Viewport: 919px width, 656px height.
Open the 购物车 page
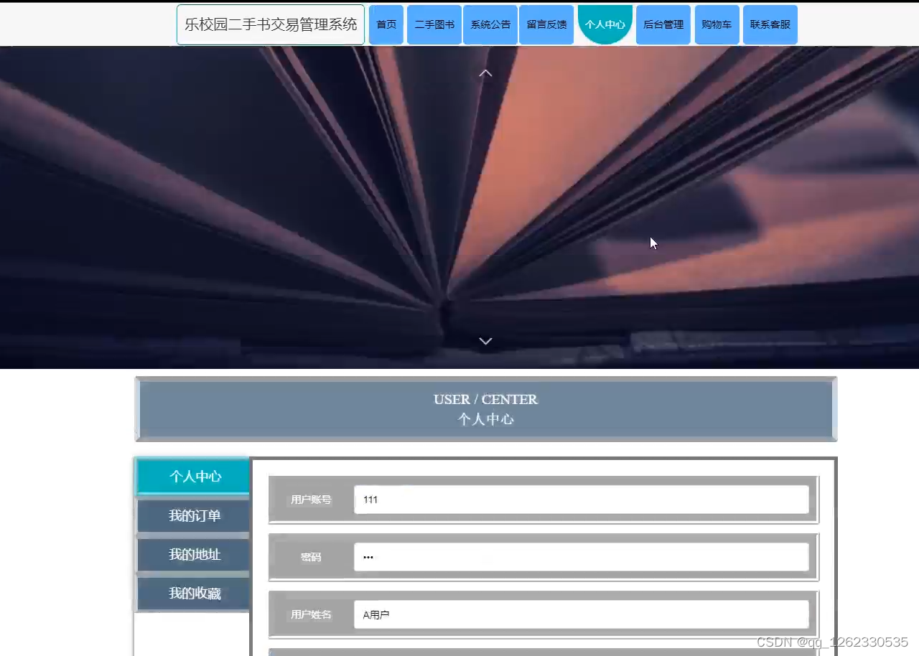coord(717,24)
